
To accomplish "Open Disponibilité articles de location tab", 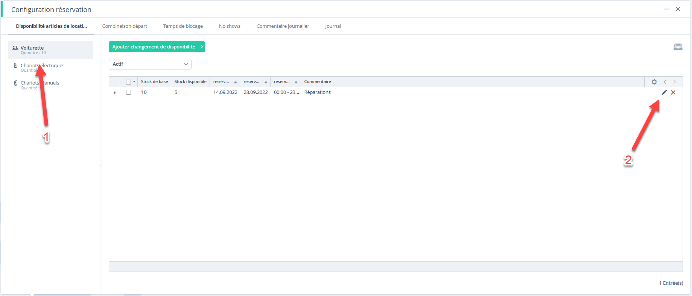I will tap(51, 26).
